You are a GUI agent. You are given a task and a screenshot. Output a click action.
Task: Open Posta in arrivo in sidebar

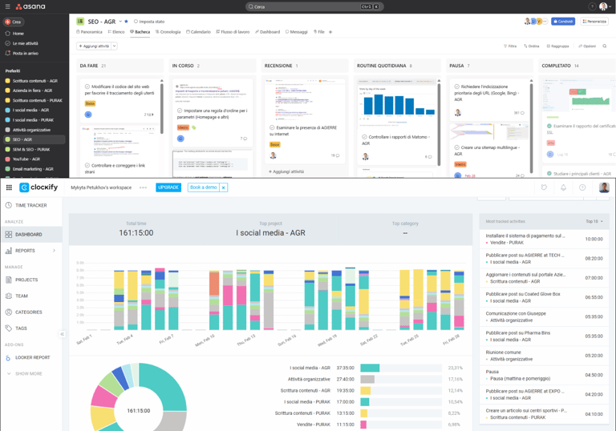(25, 53)
